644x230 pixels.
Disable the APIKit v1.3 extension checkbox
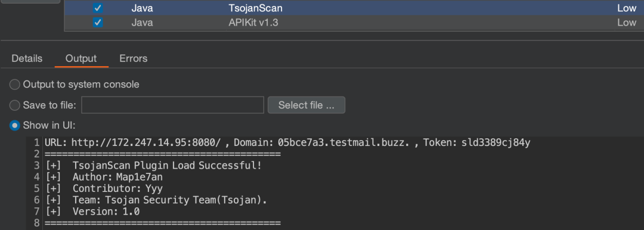pos(98,23)
